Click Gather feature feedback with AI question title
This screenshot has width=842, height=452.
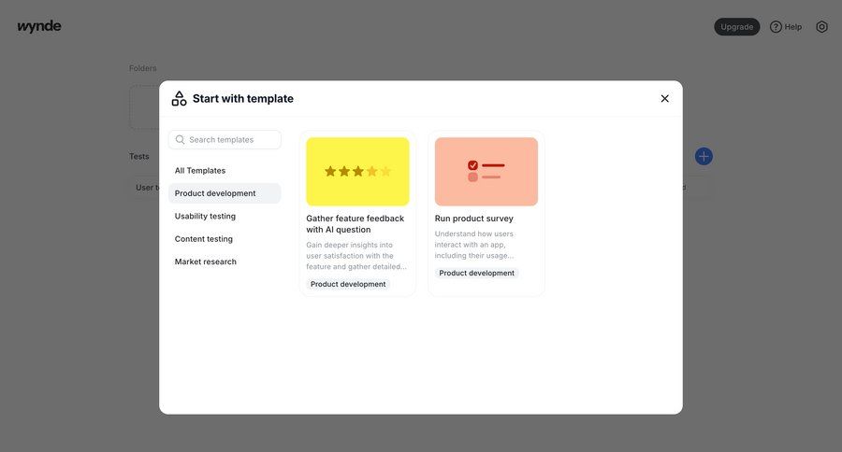pos(356,224)
